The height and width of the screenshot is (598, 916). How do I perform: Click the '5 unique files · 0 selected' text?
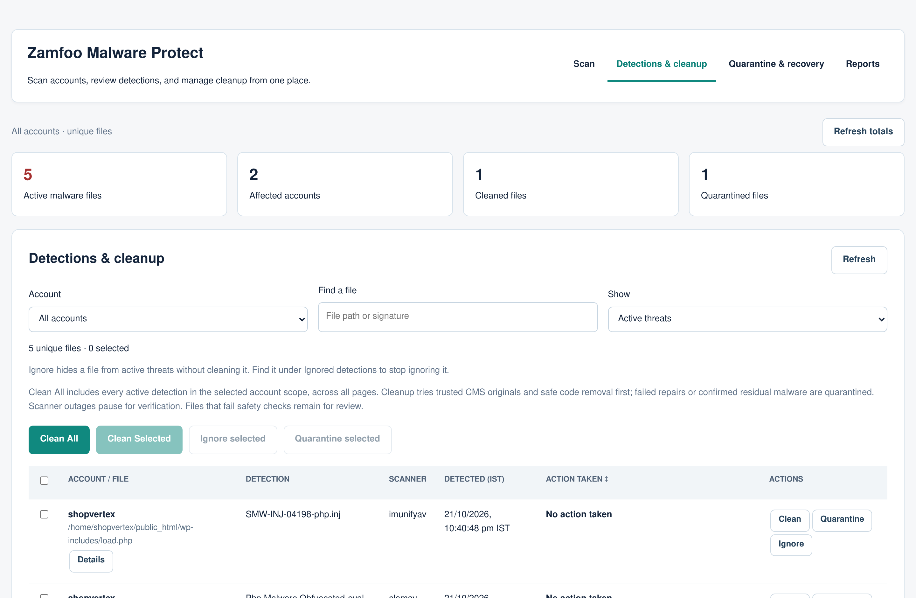(79, 348)
